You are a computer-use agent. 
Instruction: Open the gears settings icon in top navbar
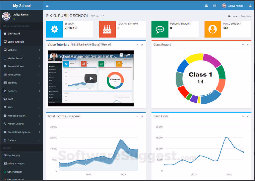[x=250, y=6]
